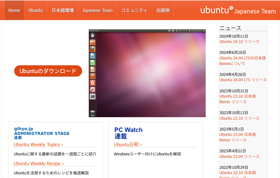Image resolution: width=280 pixels, height=178 pixels.
Task: Click the mail envelope indicator in the panel
Action: (x=173, y=31)
